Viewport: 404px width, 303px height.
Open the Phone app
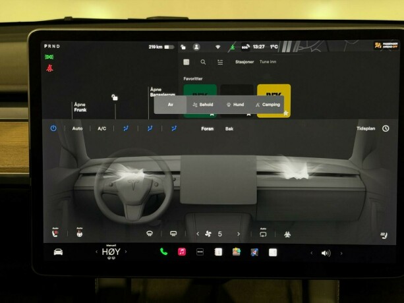point(163,252)
